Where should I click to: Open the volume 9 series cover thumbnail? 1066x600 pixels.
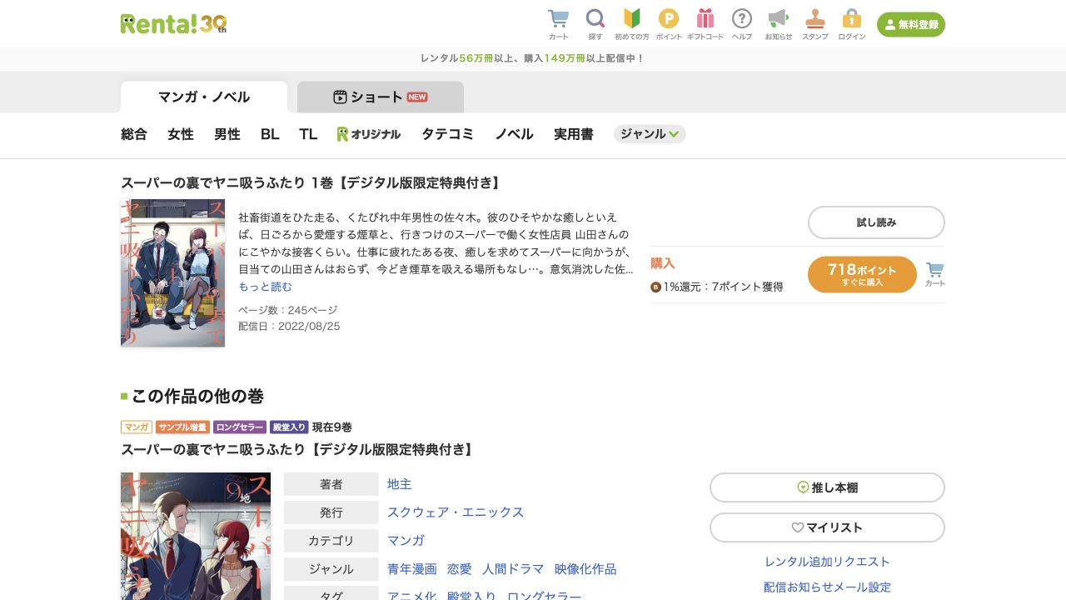[196, 536]
